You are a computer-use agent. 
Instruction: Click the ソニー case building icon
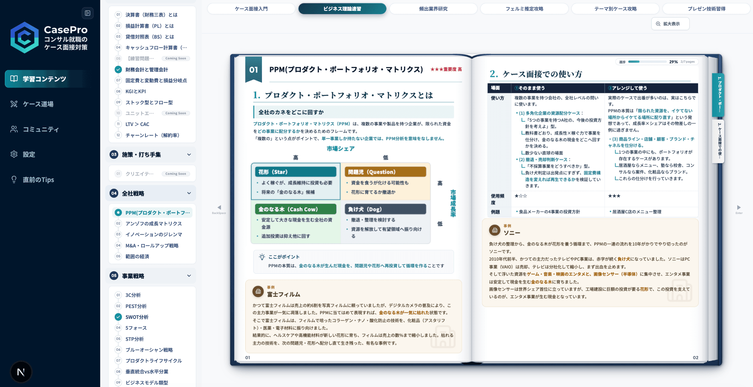click(494, 230)
